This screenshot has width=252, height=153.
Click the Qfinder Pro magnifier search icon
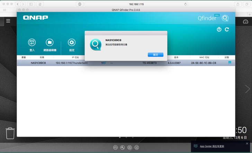click(225, 18)
